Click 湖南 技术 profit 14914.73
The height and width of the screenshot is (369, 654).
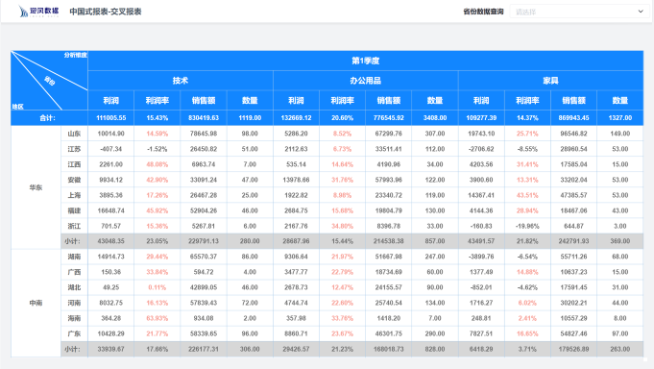pos(111,257)
